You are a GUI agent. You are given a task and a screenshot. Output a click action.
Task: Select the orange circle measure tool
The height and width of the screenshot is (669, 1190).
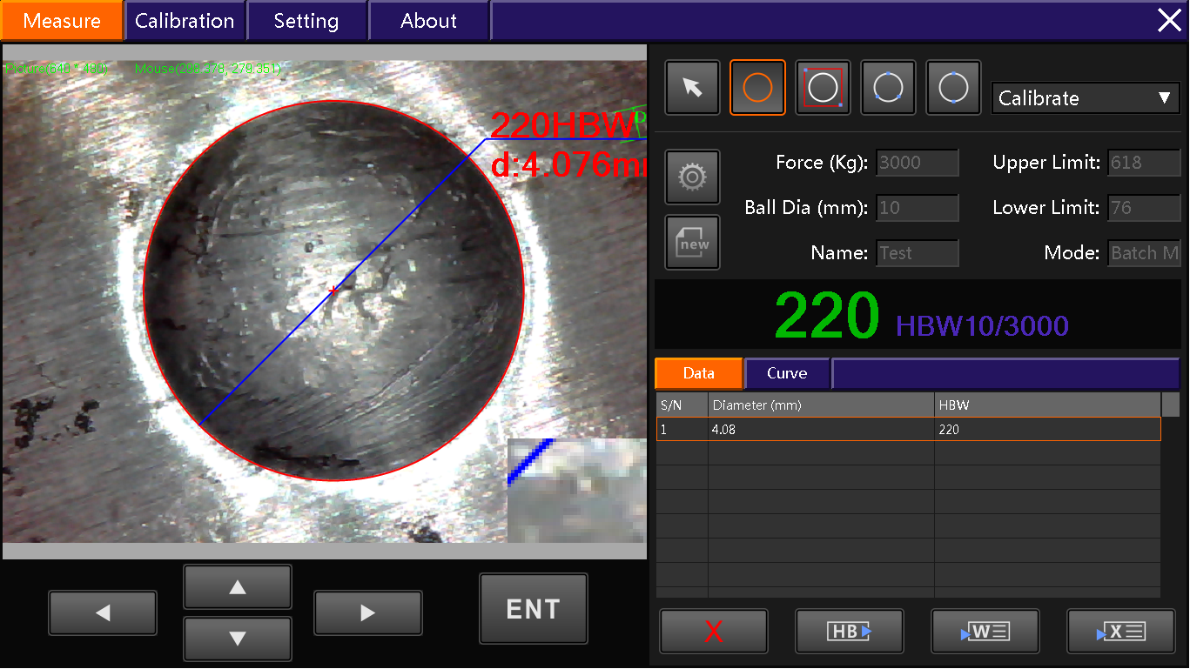point(757,88)
